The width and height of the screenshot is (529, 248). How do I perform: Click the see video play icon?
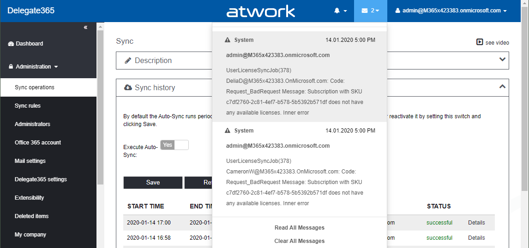(x=480, y=42)
